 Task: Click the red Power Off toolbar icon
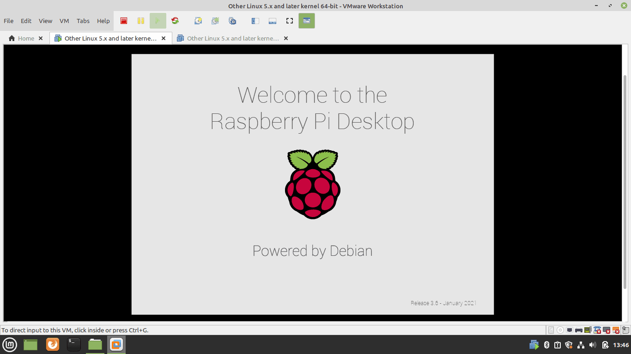tap(124, 21)
